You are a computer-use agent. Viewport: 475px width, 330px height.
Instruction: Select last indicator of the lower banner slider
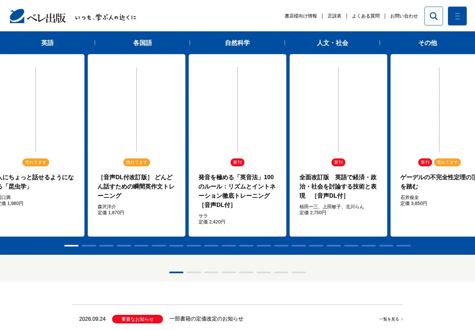[x=299, y=272]
